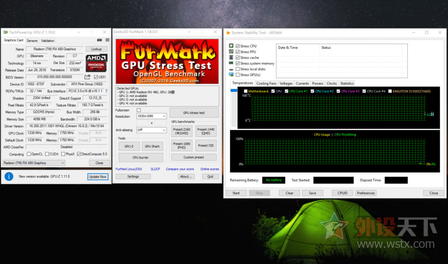Click the Driver Version field in GPU-Z
Image resolution: width=448 pixels, height=264 pixels.
coord(67,126)
